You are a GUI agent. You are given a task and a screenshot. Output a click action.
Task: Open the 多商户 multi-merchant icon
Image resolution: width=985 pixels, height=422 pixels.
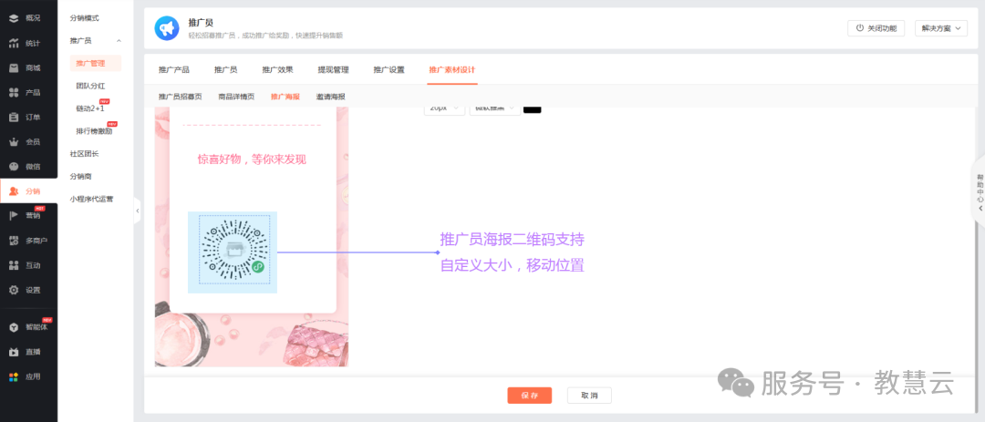pos(13,241)
